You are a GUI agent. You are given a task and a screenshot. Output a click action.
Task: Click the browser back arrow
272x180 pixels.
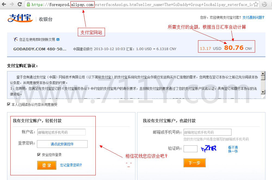pyautogui.click(x=4, y=4)
